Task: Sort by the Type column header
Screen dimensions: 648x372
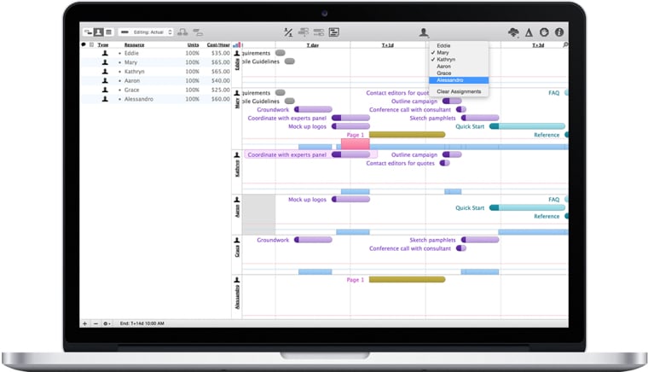Action: (x=103, y=44)
